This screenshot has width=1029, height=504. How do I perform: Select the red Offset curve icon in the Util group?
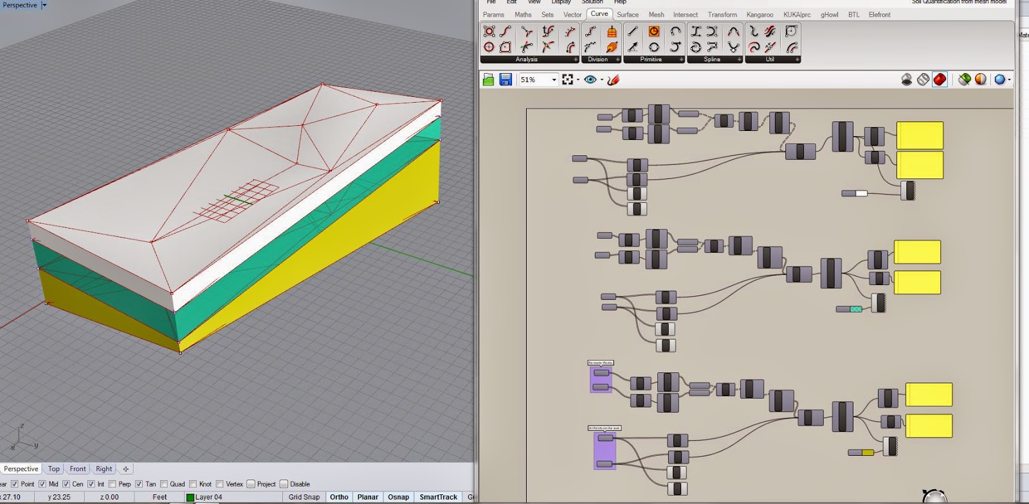pos(770,31)
